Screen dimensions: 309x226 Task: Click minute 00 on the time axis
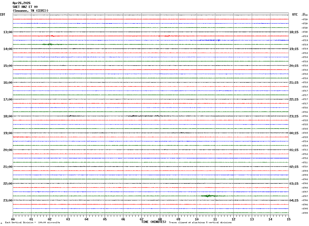(x=13, y=219)
